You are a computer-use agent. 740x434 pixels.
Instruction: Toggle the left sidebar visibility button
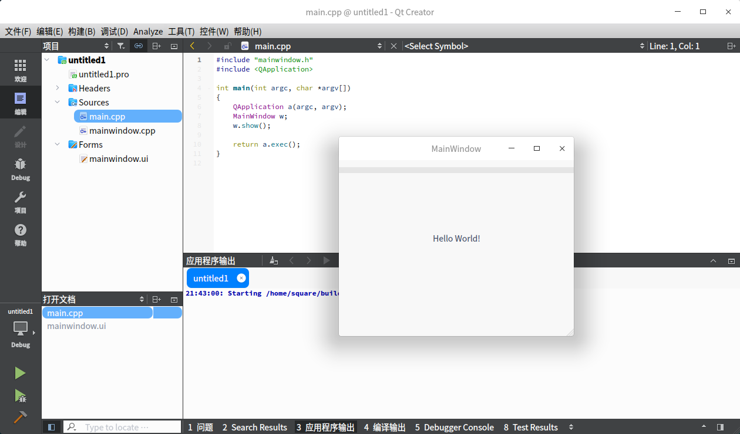pyautogui.click(x=52, y=427)
